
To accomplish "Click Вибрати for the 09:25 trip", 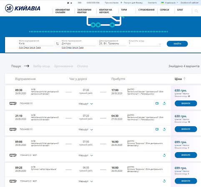I will tap(186, 181).
